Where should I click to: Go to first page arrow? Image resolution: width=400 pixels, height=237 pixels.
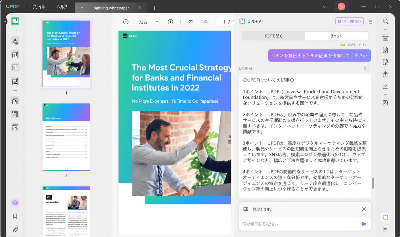pyautogui.click(x=191, y=22)
